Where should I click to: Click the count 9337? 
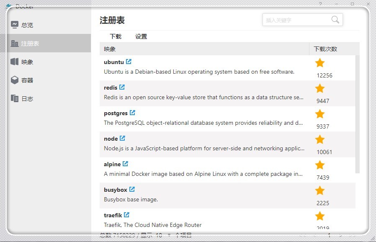click(x=323, y=126)
